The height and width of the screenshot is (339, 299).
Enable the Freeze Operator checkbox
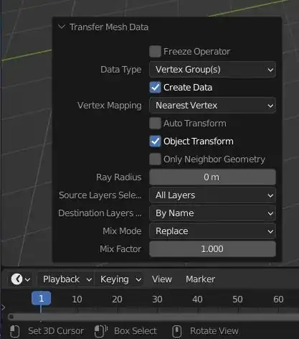155,52
